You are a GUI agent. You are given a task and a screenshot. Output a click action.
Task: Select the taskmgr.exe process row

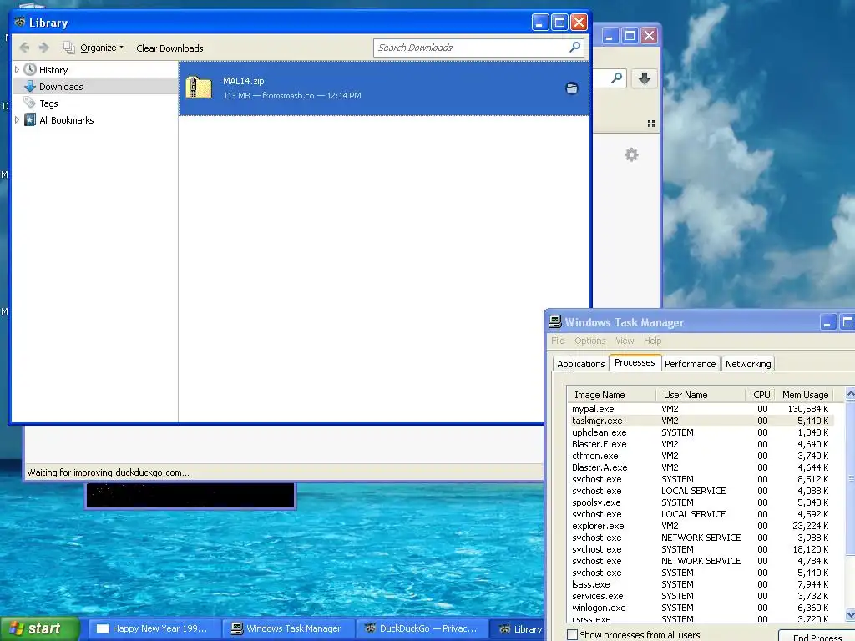point(701,421)
